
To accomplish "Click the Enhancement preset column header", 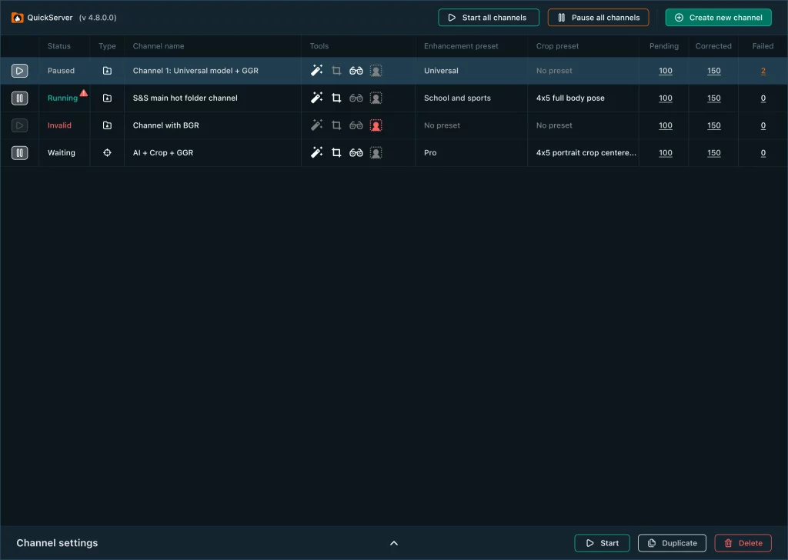I will tap(461, 46).
